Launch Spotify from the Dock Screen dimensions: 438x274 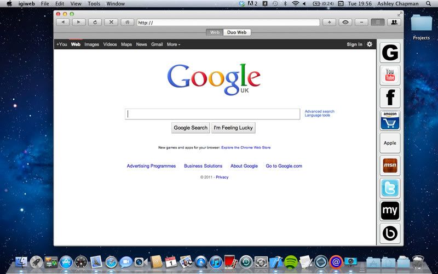[x=291, y=262]
